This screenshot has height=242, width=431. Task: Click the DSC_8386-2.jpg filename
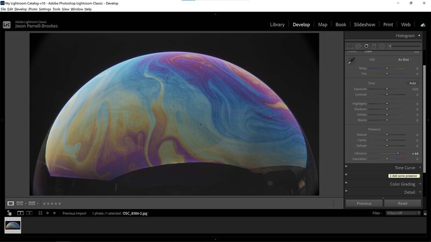pyautogui.click(x=135, y=213)
